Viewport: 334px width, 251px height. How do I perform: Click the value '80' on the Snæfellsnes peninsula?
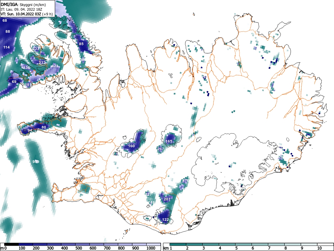[44, 127]
